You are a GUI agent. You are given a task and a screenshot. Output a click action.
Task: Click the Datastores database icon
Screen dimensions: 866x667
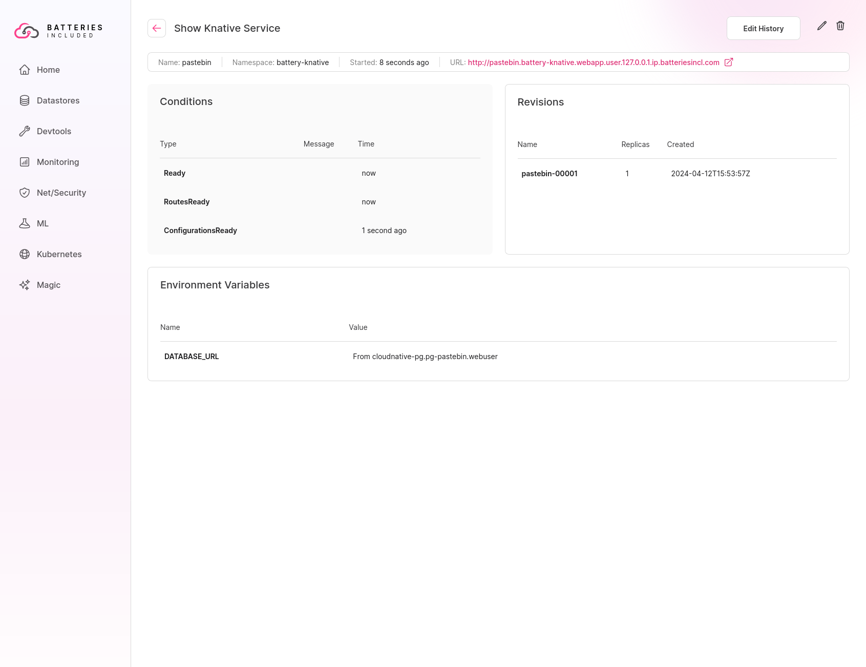25,100
